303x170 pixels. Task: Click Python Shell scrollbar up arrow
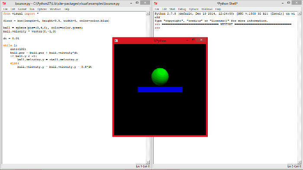300,13
